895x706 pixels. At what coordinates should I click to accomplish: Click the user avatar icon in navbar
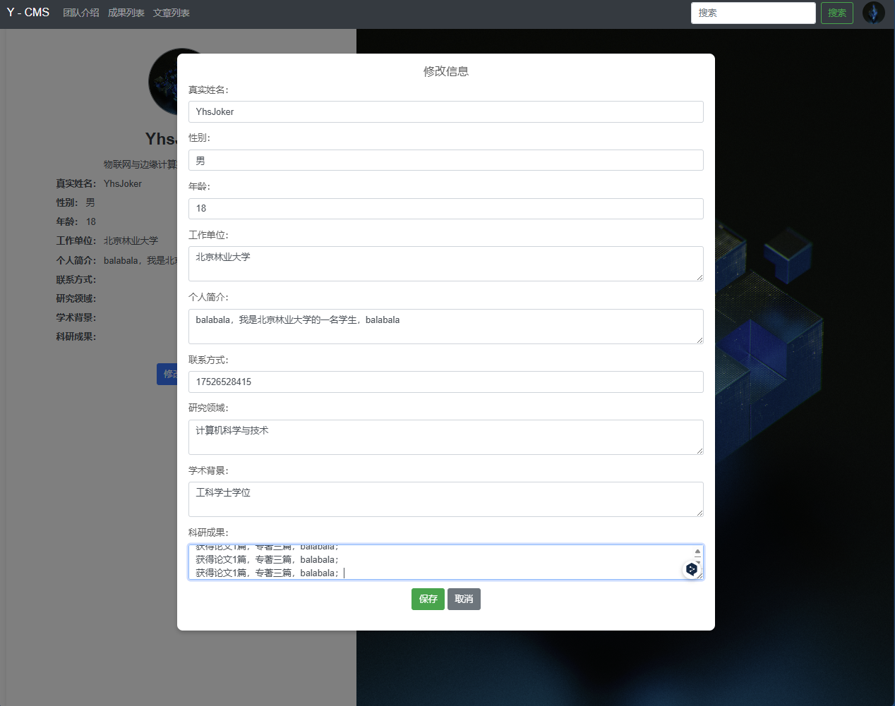click(x=873, y=13)
